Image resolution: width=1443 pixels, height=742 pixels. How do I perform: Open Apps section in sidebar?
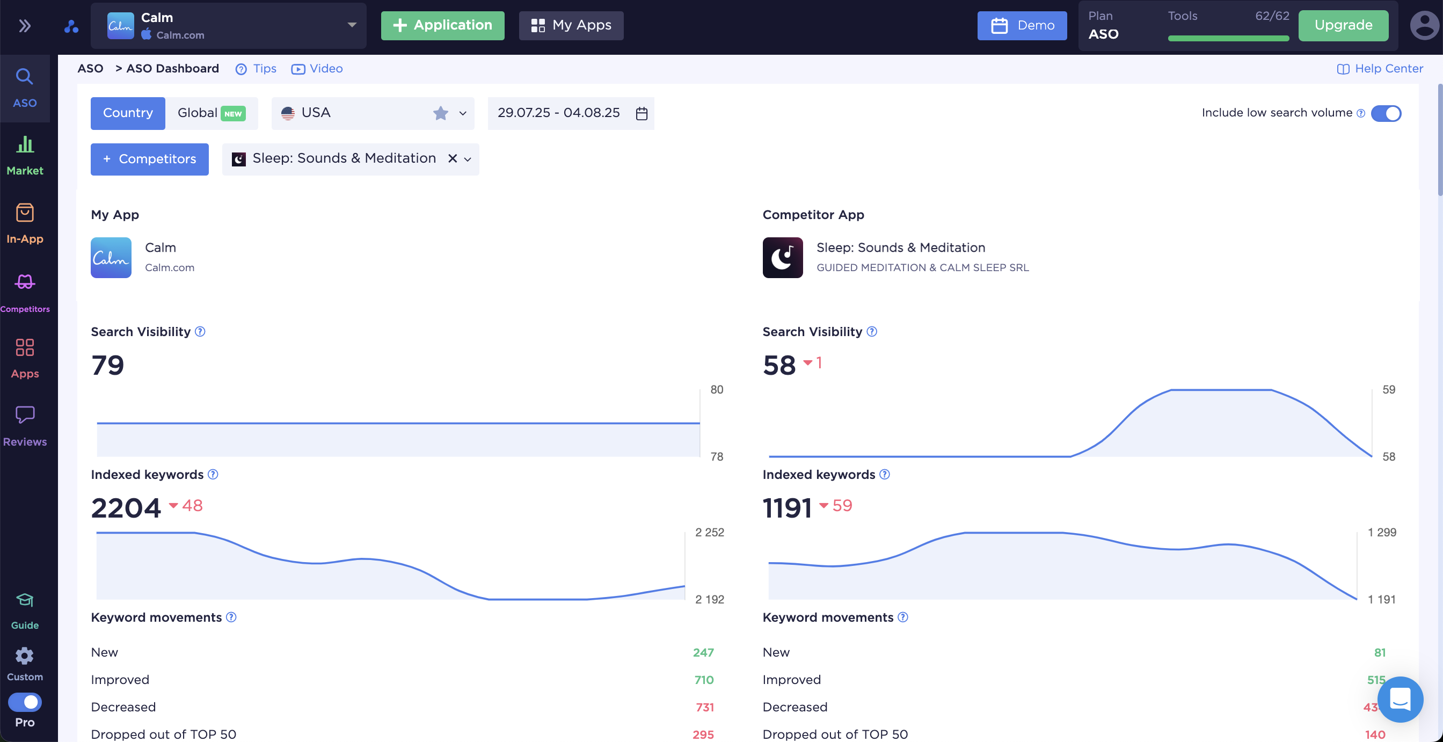point(25,359)
